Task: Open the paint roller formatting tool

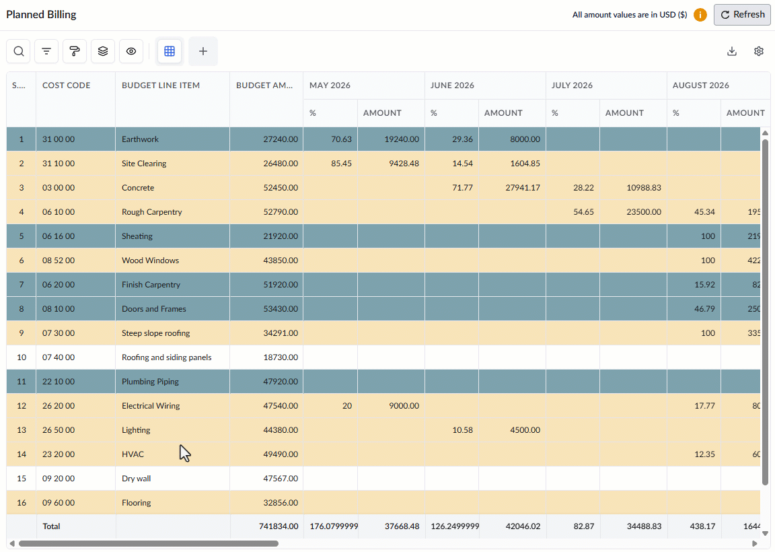Action: pyautogui.click(x=75, y=51)
